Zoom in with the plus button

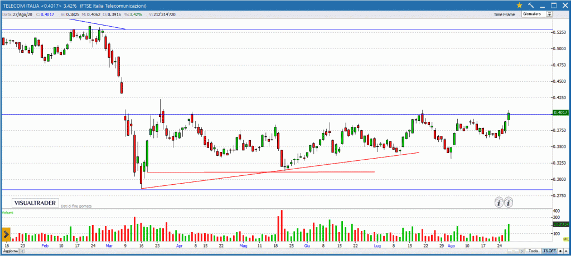(x=561, y=252)
